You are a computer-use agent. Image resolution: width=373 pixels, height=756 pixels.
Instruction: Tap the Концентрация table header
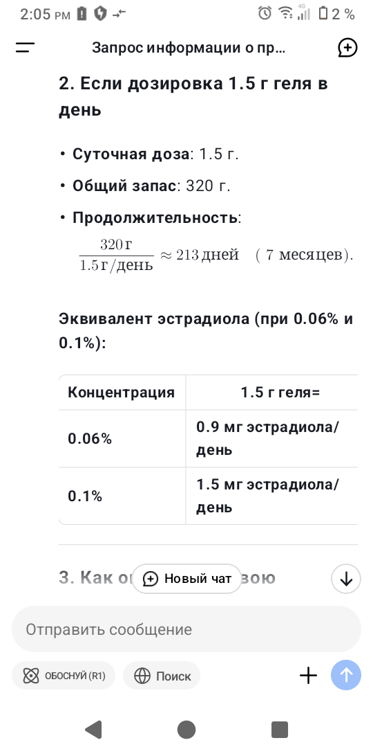122,392
